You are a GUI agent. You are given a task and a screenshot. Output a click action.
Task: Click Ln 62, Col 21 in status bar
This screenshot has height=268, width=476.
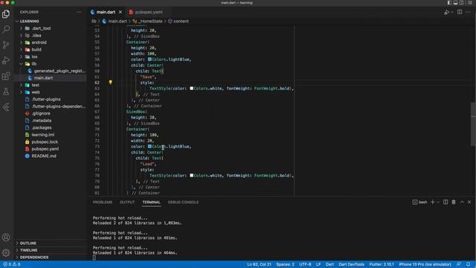(x=259, y=264)
